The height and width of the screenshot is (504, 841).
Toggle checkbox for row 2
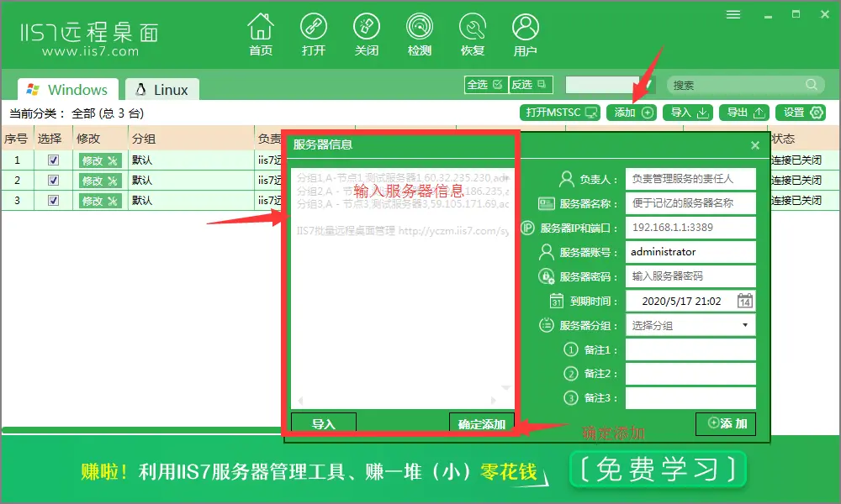pyautogui.click(x=53, y=180)
